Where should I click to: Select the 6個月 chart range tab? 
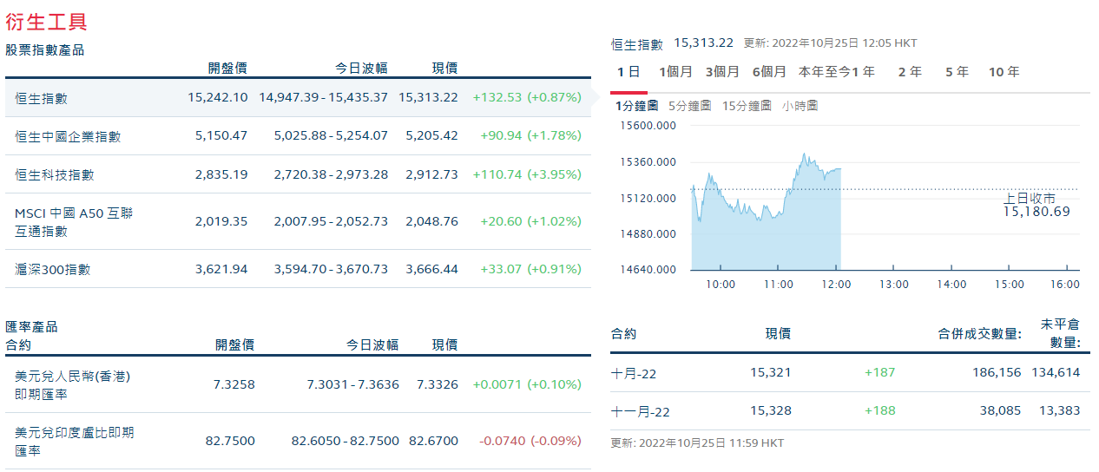769,72
